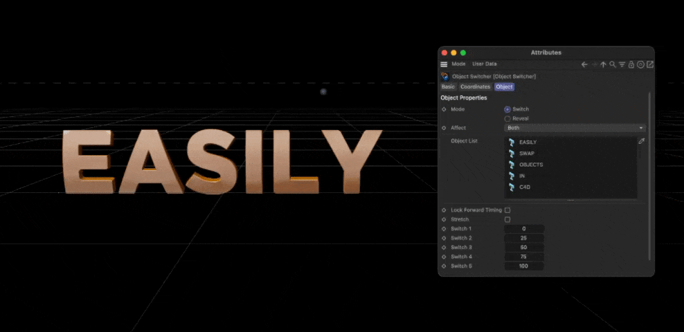The width and height of the screenshot is (684, 332).
Task: Switch to the Object tab
Action: 504,86
